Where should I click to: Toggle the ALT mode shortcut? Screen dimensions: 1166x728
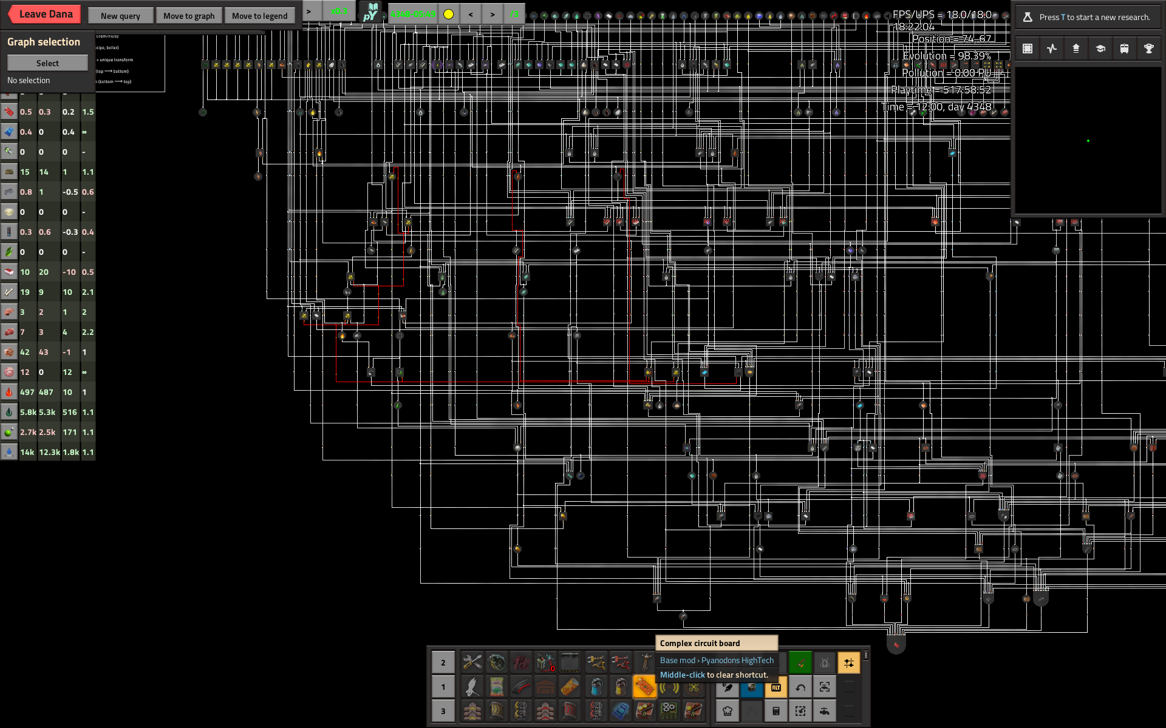coord(776,687)
